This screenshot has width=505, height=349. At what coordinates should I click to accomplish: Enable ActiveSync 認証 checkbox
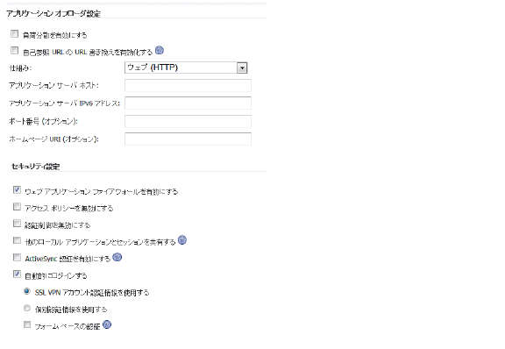click(17, 257)
